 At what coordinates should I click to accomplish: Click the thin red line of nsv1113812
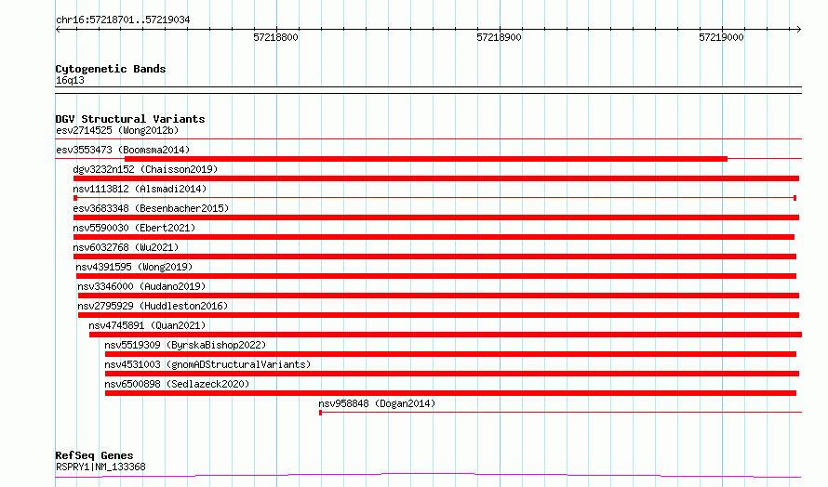(434, 198)
